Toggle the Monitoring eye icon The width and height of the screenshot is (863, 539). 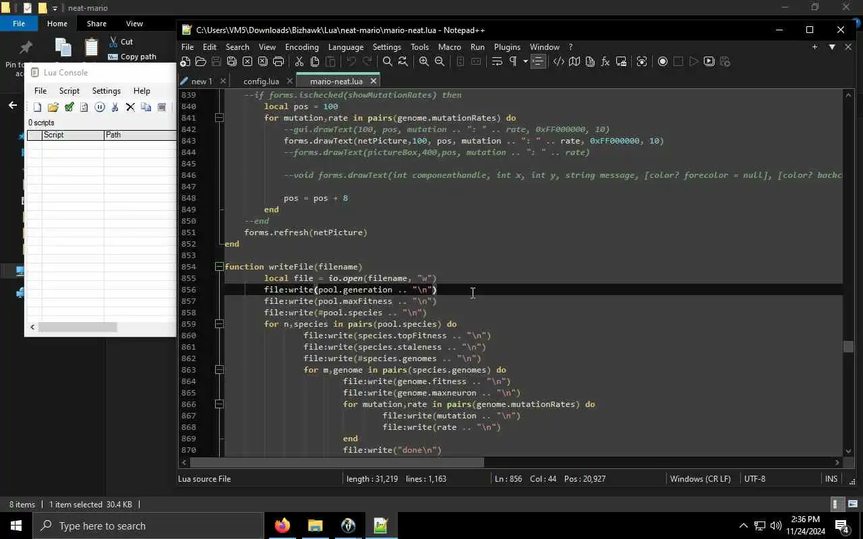(642, 61)
